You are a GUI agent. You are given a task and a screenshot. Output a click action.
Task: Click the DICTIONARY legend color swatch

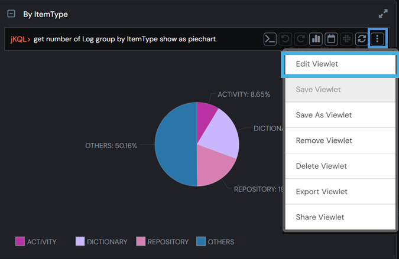(80, 241)
